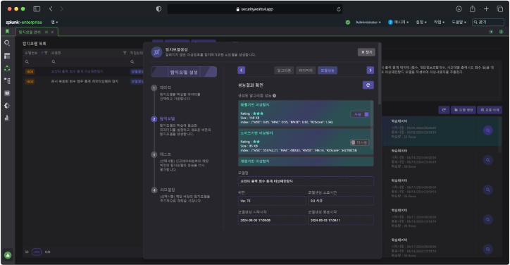This screenshot has width=510, height=265.
Task: Click the green user avatar in sidebar
Action: [8, 255]
